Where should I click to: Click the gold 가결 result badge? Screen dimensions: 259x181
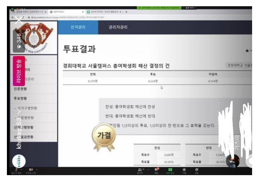[x=104, y=137]
